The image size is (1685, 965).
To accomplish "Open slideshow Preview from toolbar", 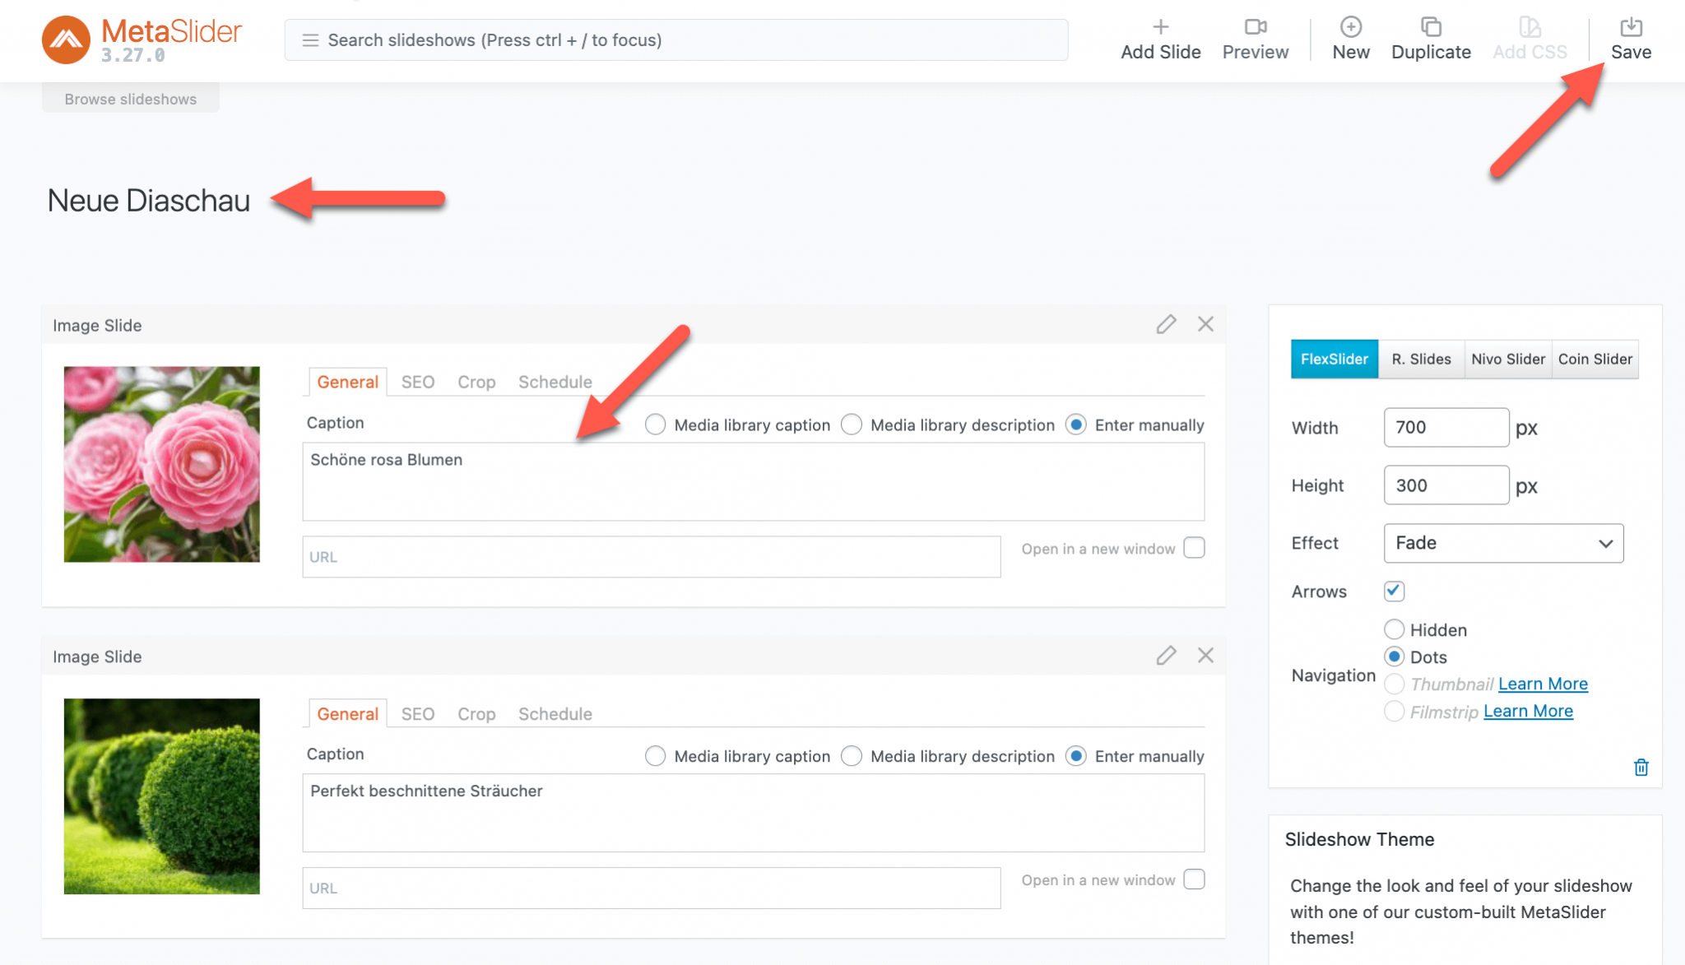I will pyautogui.click(x=1255, y=39).
